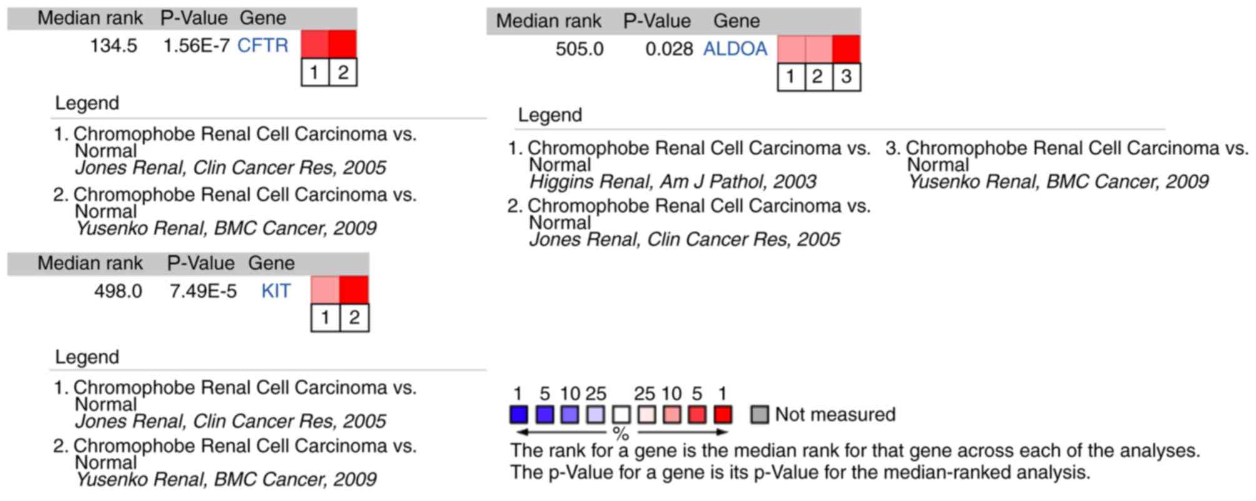The height and width of the screenshot is (501, 1256).
Task: Click P-Value column header above KIT
Action: tap(200, 263)
